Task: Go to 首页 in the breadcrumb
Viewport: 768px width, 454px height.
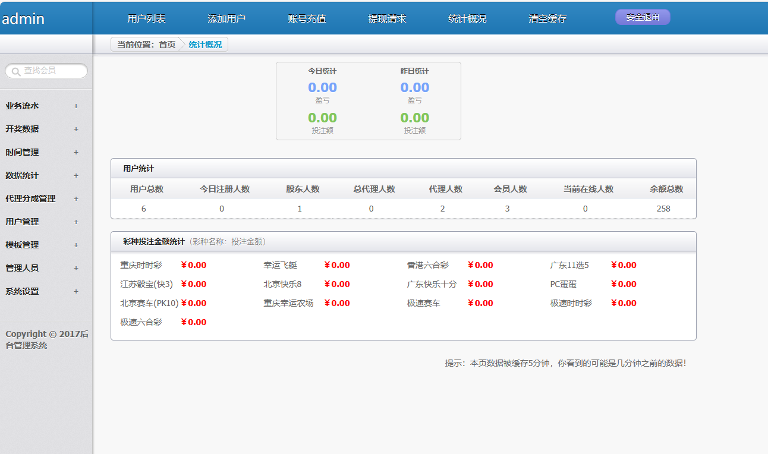Action: click(167, 45)
